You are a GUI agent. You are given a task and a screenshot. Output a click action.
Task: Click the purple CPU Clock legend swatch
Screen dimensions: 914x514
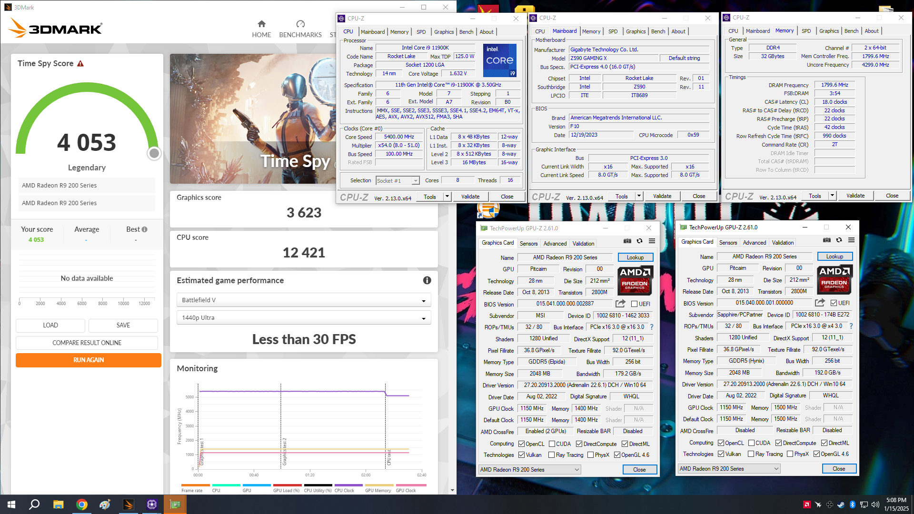[348, 485]
